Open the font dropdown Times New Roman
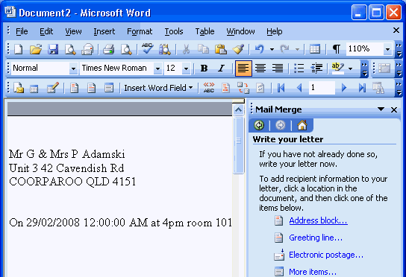406x277 pixels. tap(157, 69)
